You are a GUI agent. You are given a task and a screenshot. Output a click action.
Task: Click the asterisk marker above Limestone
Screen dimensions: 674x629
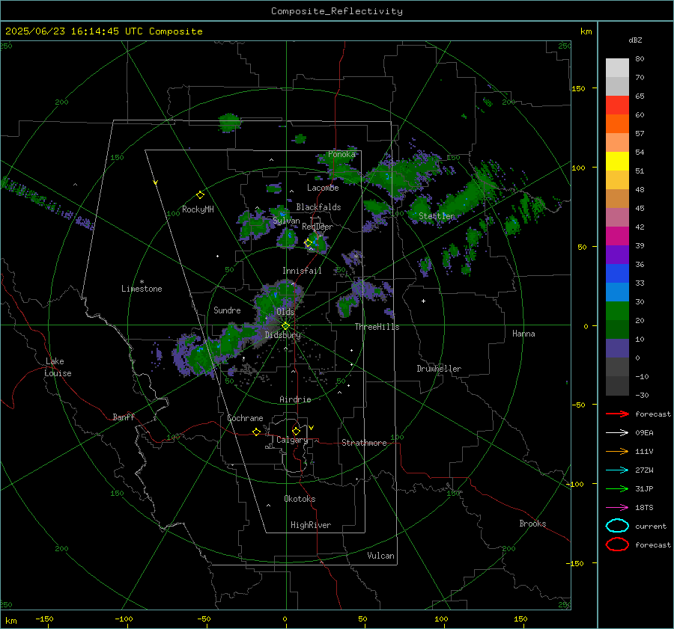(x=142, y=282)
